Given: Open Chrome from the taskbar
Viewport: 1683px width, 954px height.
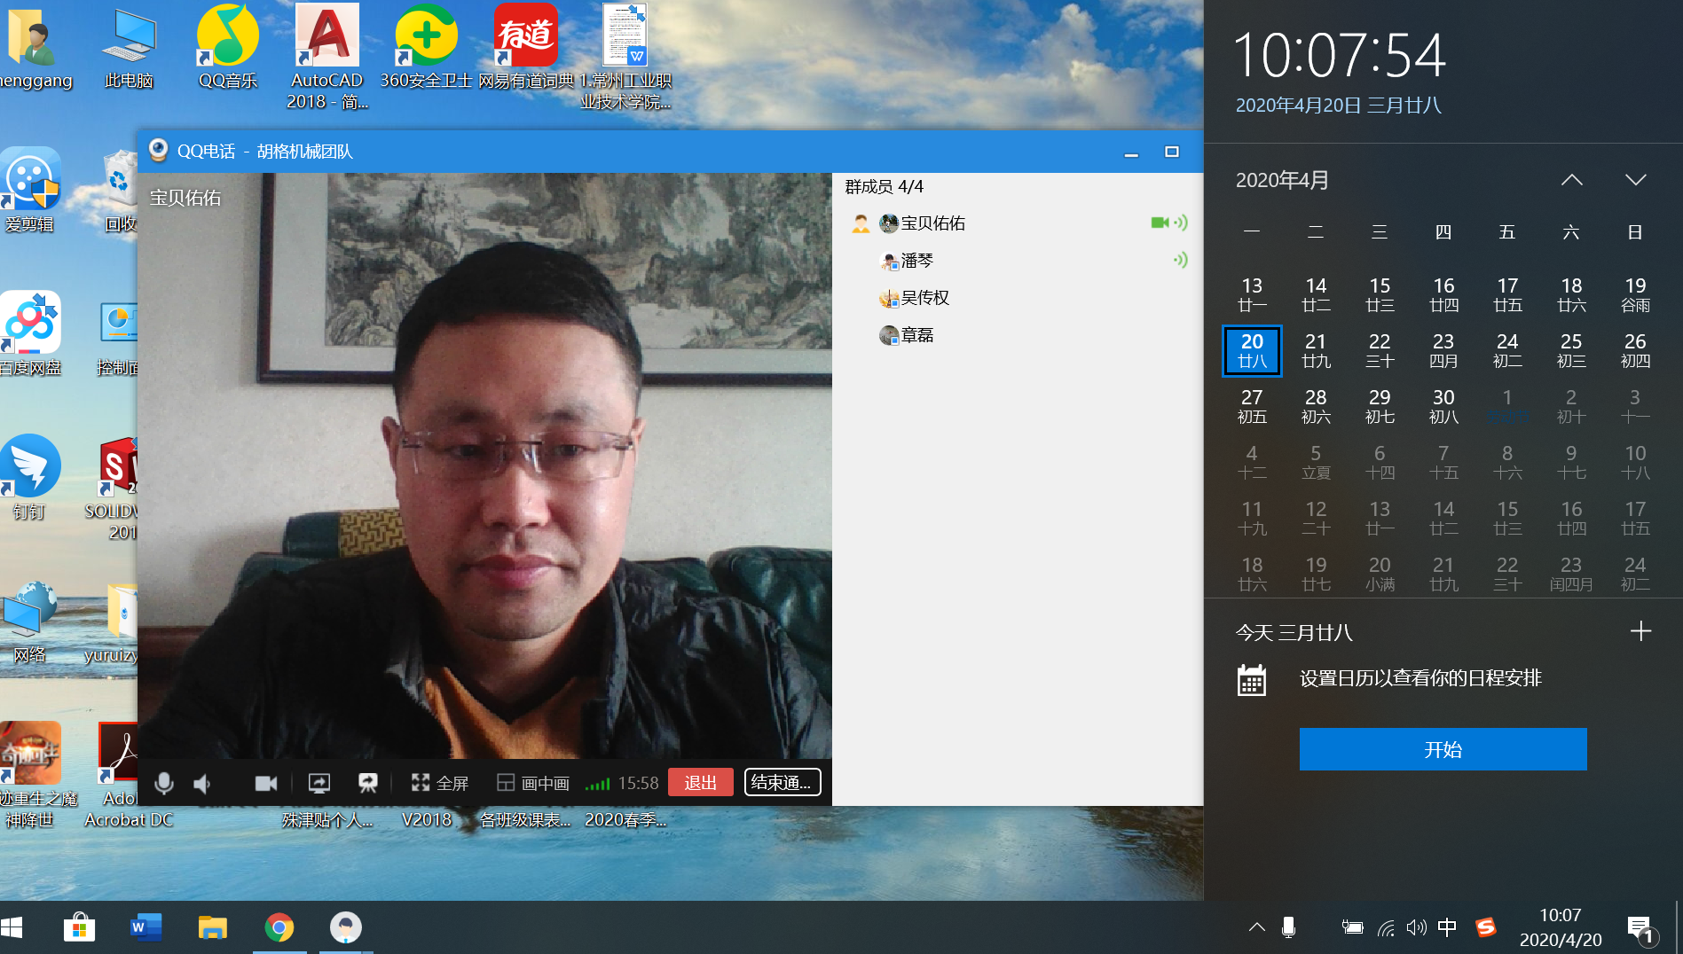Looking at the screenshot, I should [279, 927].
